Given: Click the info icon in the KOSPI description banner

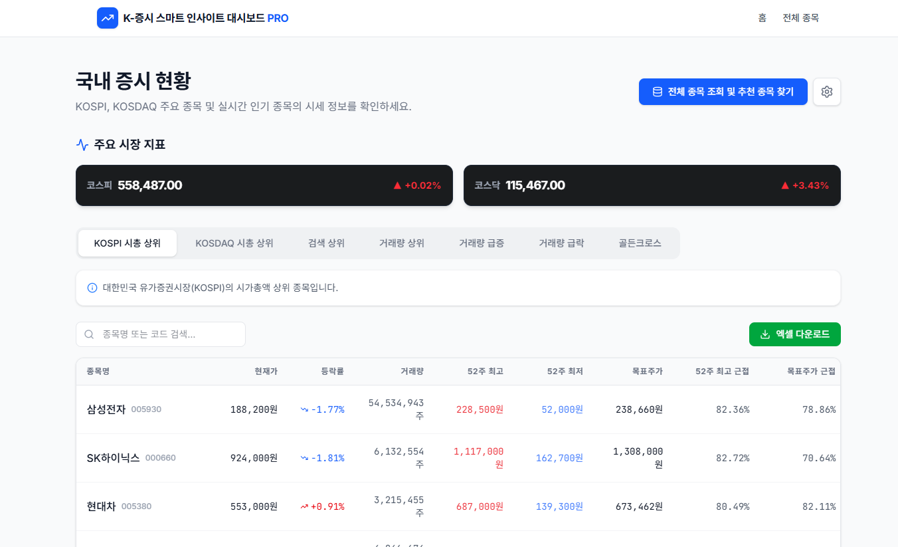Looking at the screenshot, I should [x=92, y=287].
